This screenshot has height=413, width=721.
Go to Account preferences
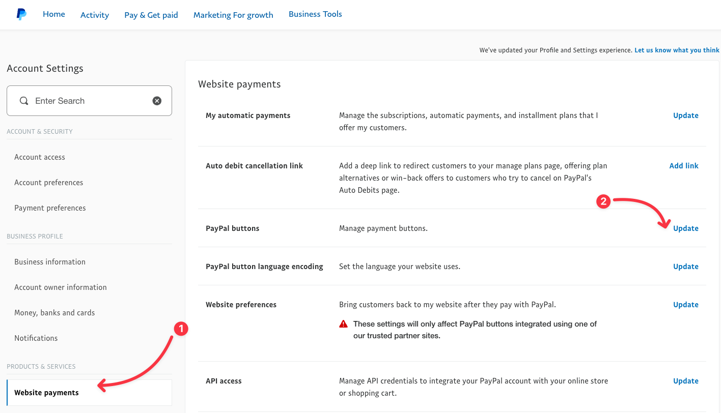[x=49, y=183]
